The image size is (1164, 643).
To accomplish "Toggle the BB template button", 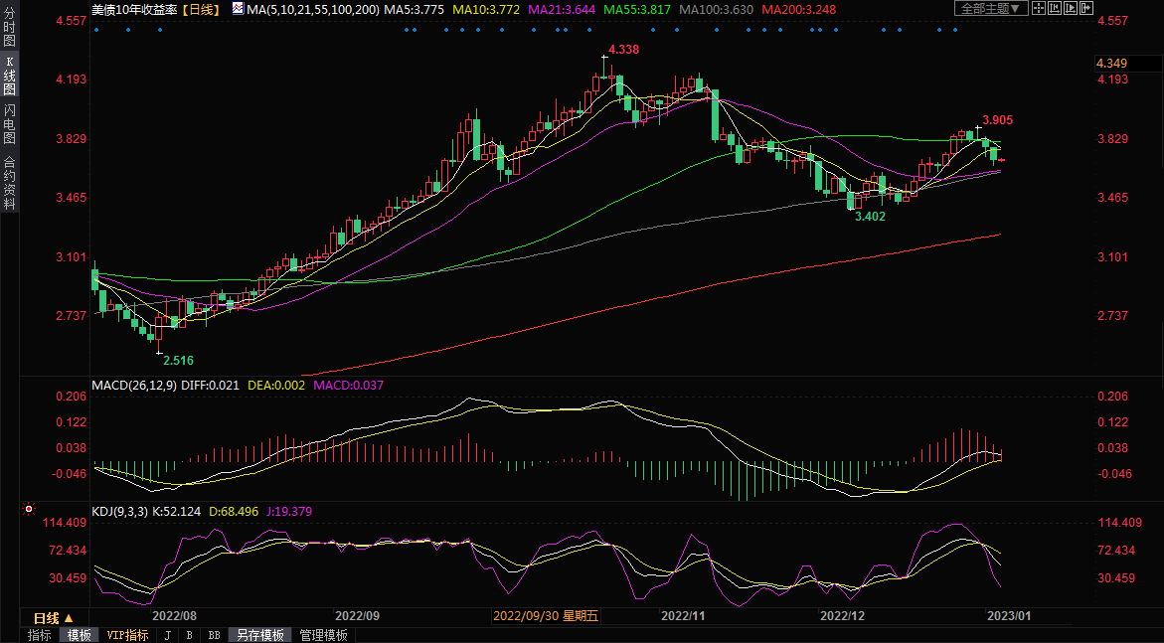I will [x=214, y=635].
